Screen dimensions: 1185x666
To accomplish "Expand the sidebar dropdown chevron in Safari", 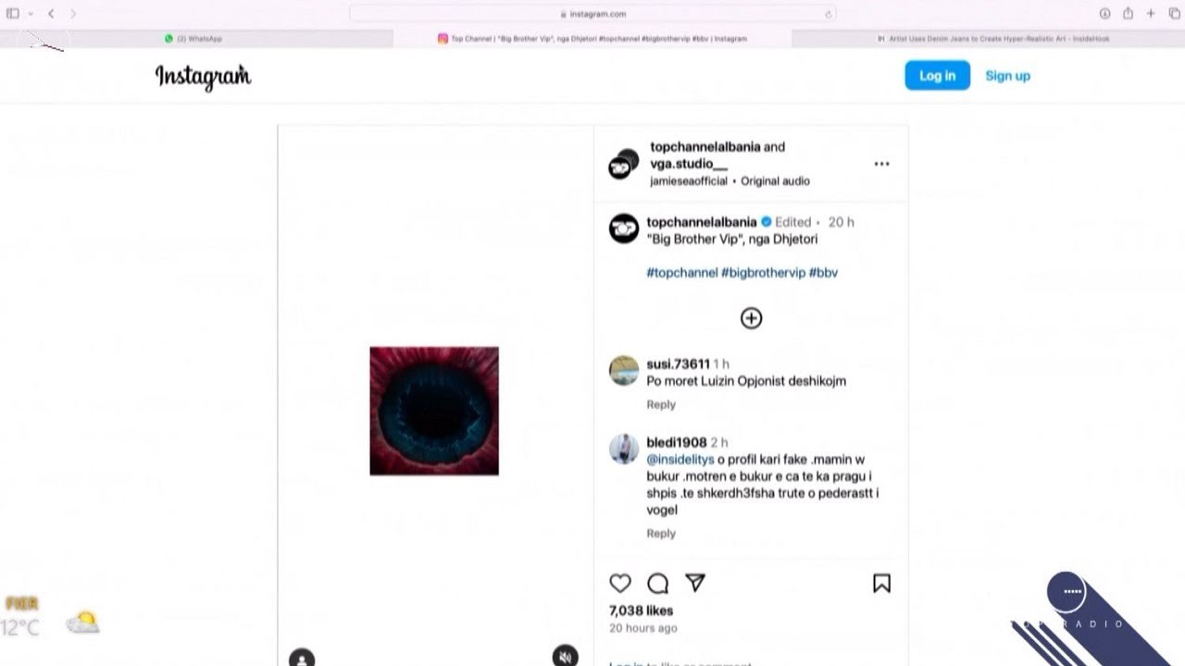I will point(31,14).
